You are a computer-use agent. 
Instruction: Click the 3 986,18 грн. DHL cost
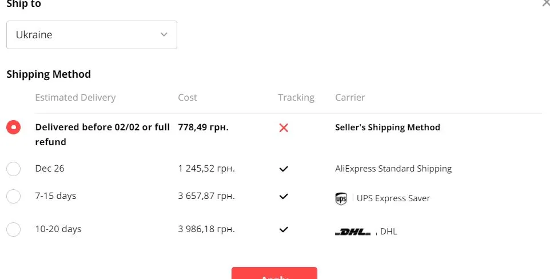[206, 229]
